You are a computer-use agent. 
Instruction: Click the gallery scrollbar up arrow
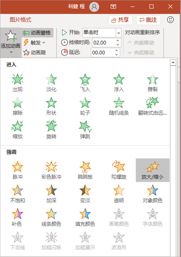[x=173, y=62]
